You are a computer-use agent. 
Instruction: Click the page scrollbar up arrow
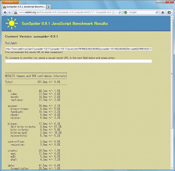pyautogui.click(x=172, y=17)
